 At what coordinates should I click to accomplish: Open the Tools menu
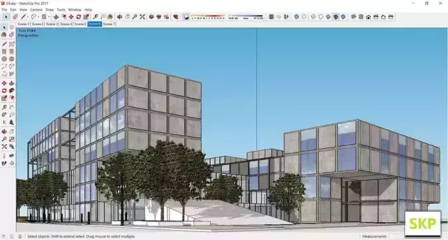click(x=61, y=10)
